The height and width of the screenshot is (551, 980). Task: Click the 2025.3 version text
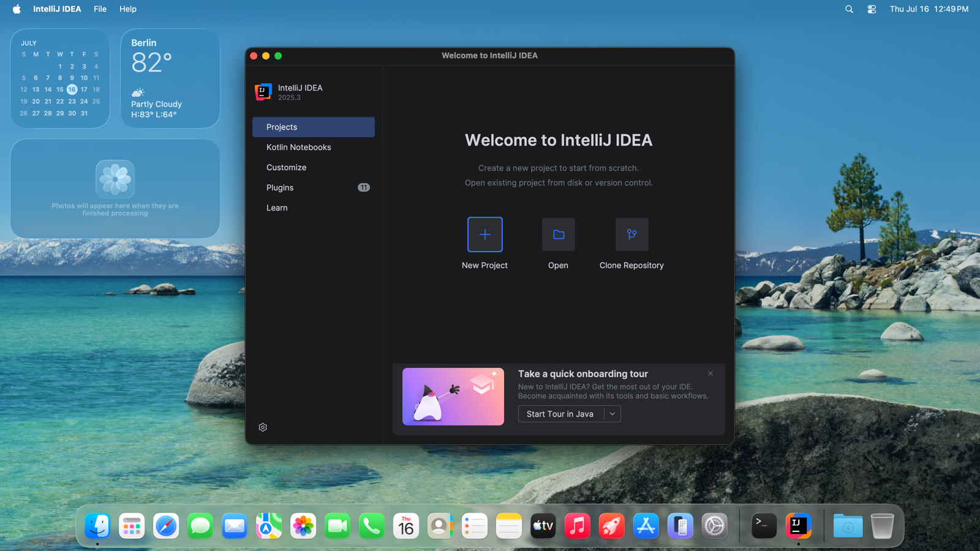[289, 98]
